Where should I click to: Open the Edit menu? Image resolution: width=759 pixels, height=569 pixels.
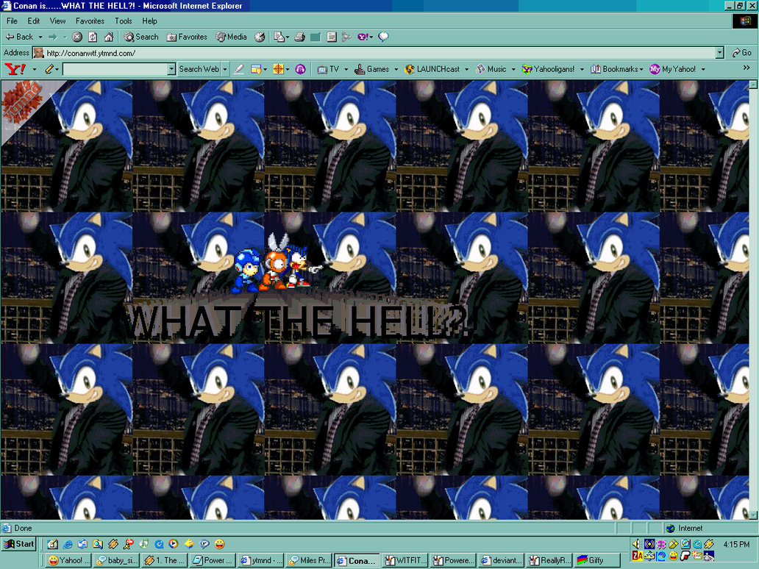click(33, 21)
